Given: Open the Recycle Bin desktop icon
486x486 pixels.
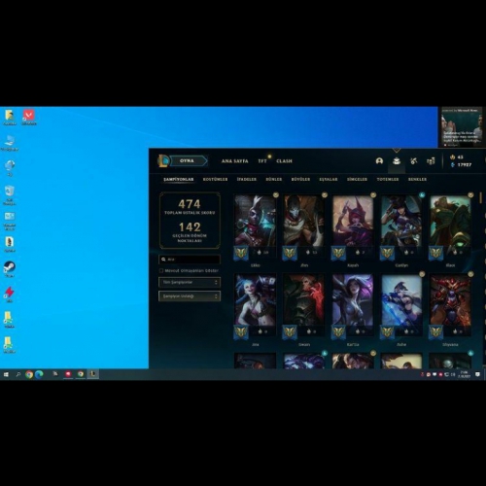Looking at the screenshot, I should 10,194.
